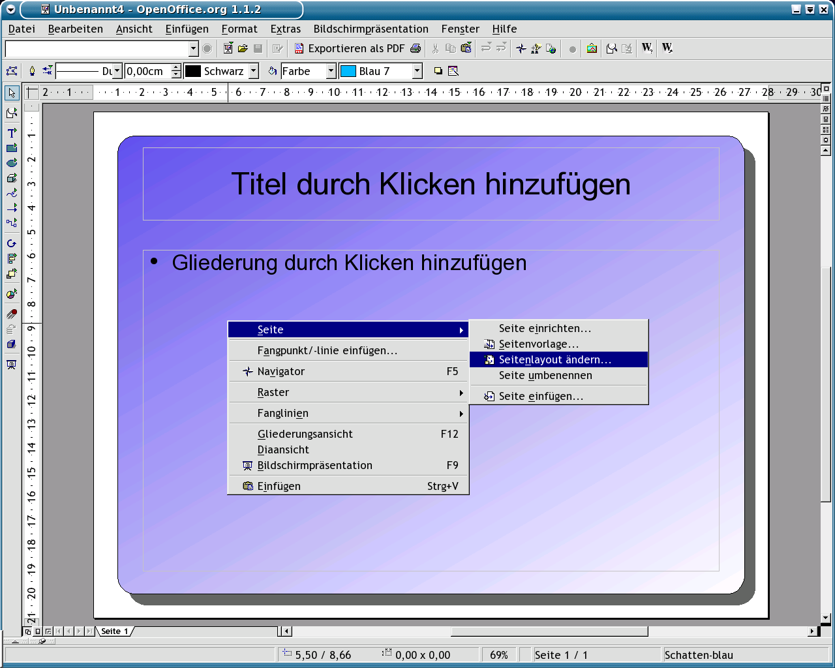Pick the Rectangle drawing tool
Screen dimensions: 835x668
[x=12, y=148]
